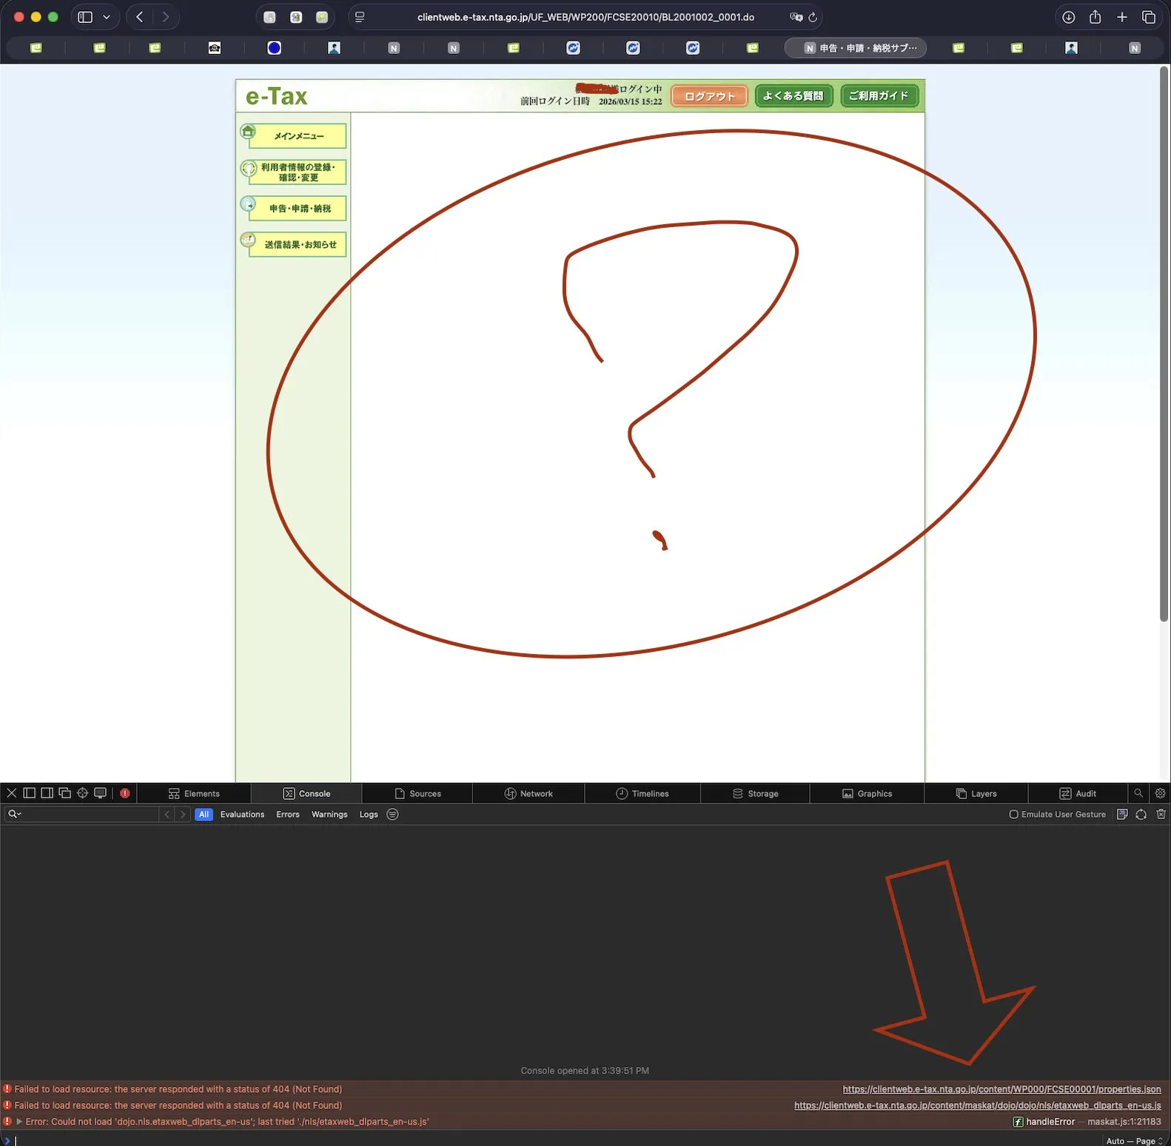Dock the inspector to the left side
The image size is (1171, 1146).
pyautogui.click(x=30, y=793)
